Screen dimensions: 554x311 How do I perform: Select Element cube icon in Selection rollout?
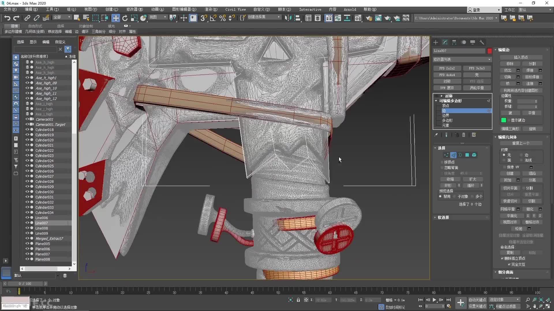474,155
